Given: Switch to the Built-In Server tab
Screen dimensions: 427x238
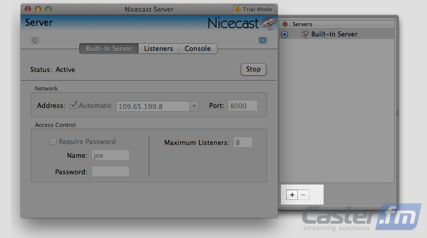Looking at the screenshot, I should click(x=109, y=49).
